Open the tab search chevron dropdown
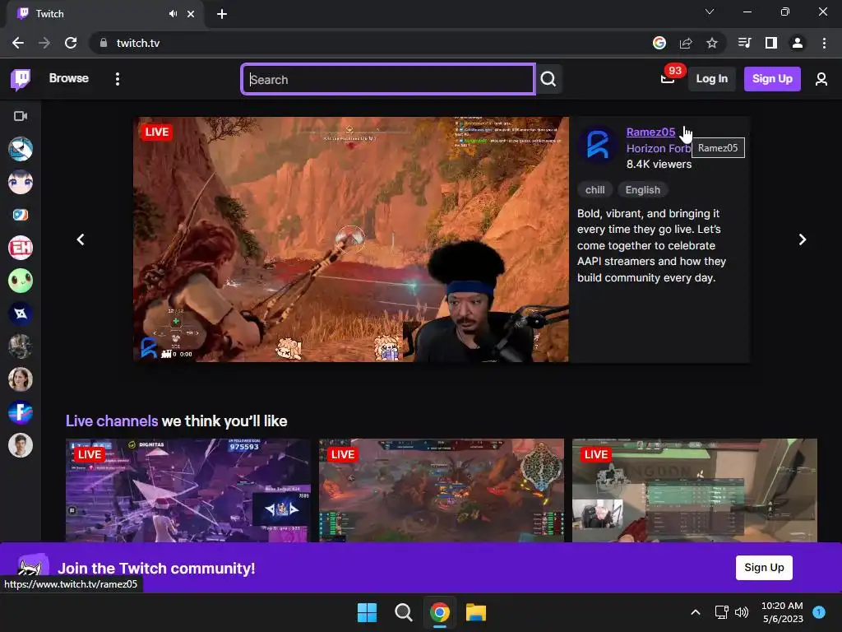The height and width of the screenshot is (632, 842). tap(710, 12)
